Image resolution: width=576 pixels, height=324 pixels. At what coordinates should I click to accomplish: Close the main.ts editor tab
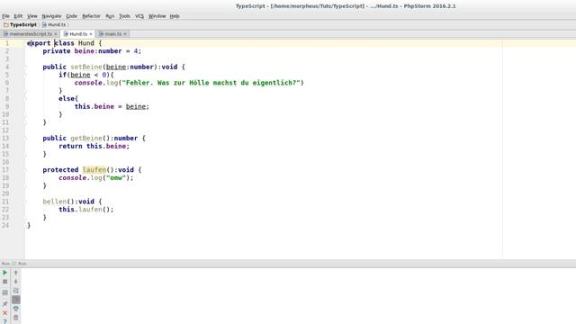click(x=125, y=34)
